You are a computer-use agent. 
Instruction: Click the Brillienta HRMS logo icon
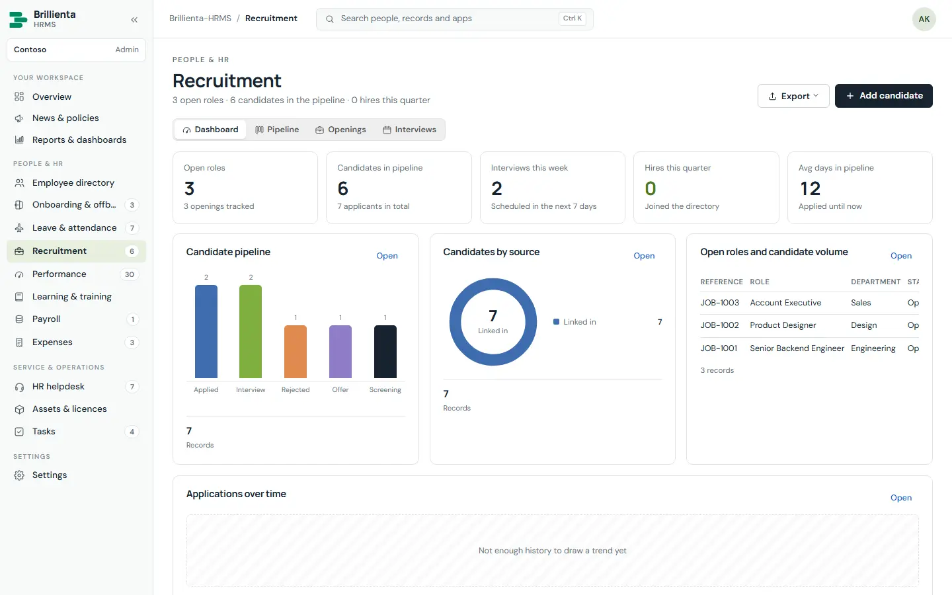tap(19, 20)
